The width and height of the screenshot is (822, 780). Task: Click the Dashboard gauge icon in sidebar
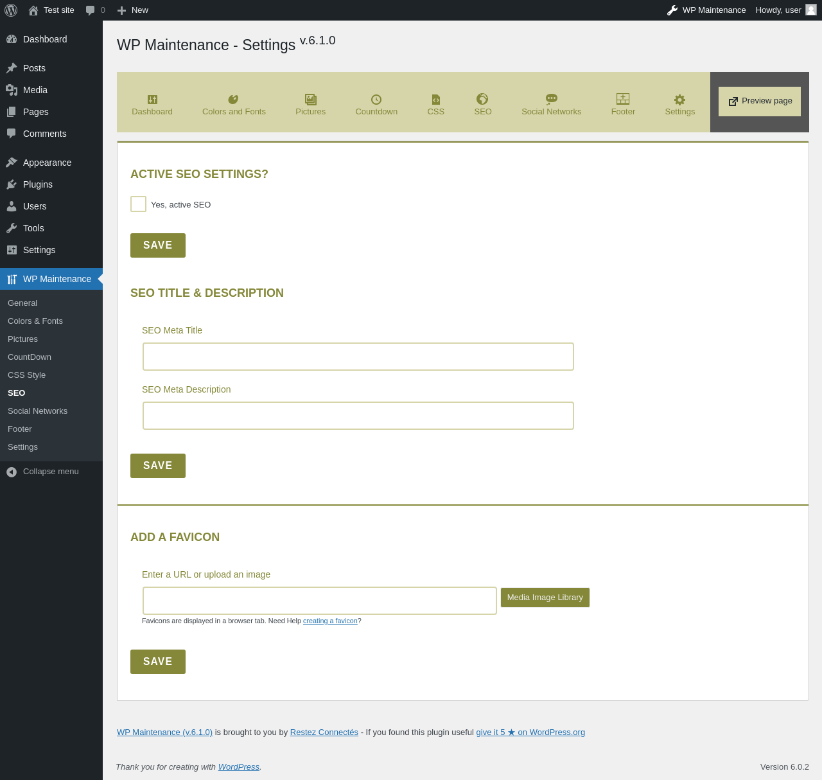[x=12, y=39]
